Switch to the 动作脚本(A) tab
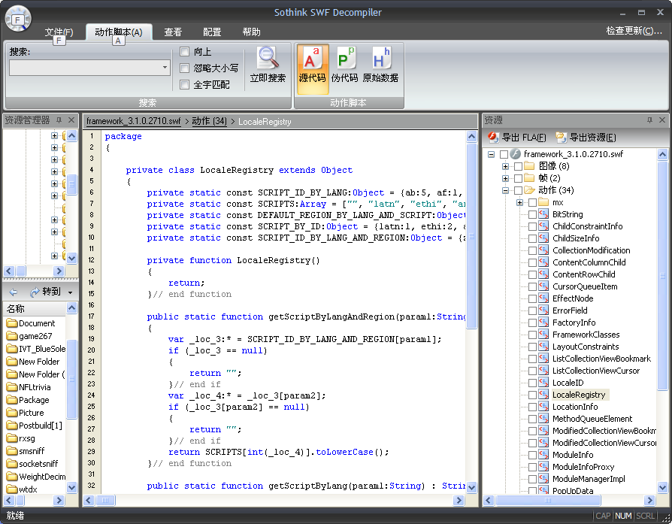Viewport: 672px width, 524px height. tap(119, 32)
